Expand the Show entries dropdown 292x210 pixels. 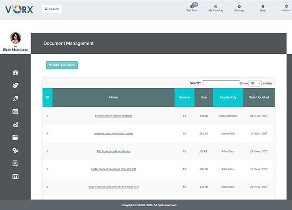(x=255, y=83)
